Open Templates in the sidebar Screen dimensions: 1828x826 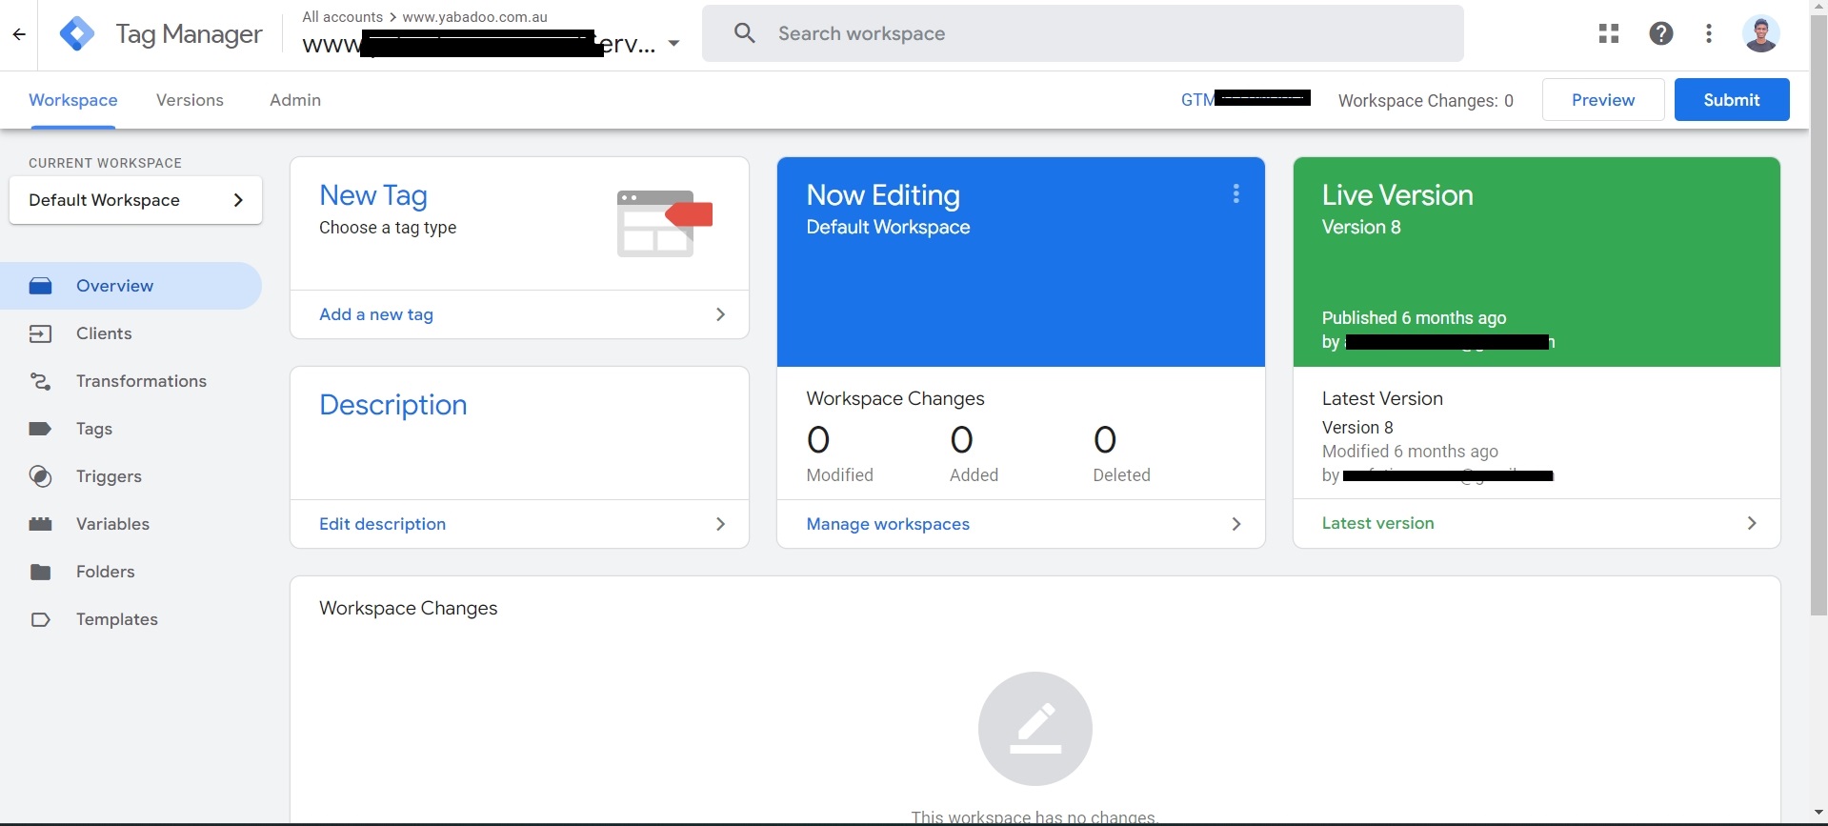131,619
